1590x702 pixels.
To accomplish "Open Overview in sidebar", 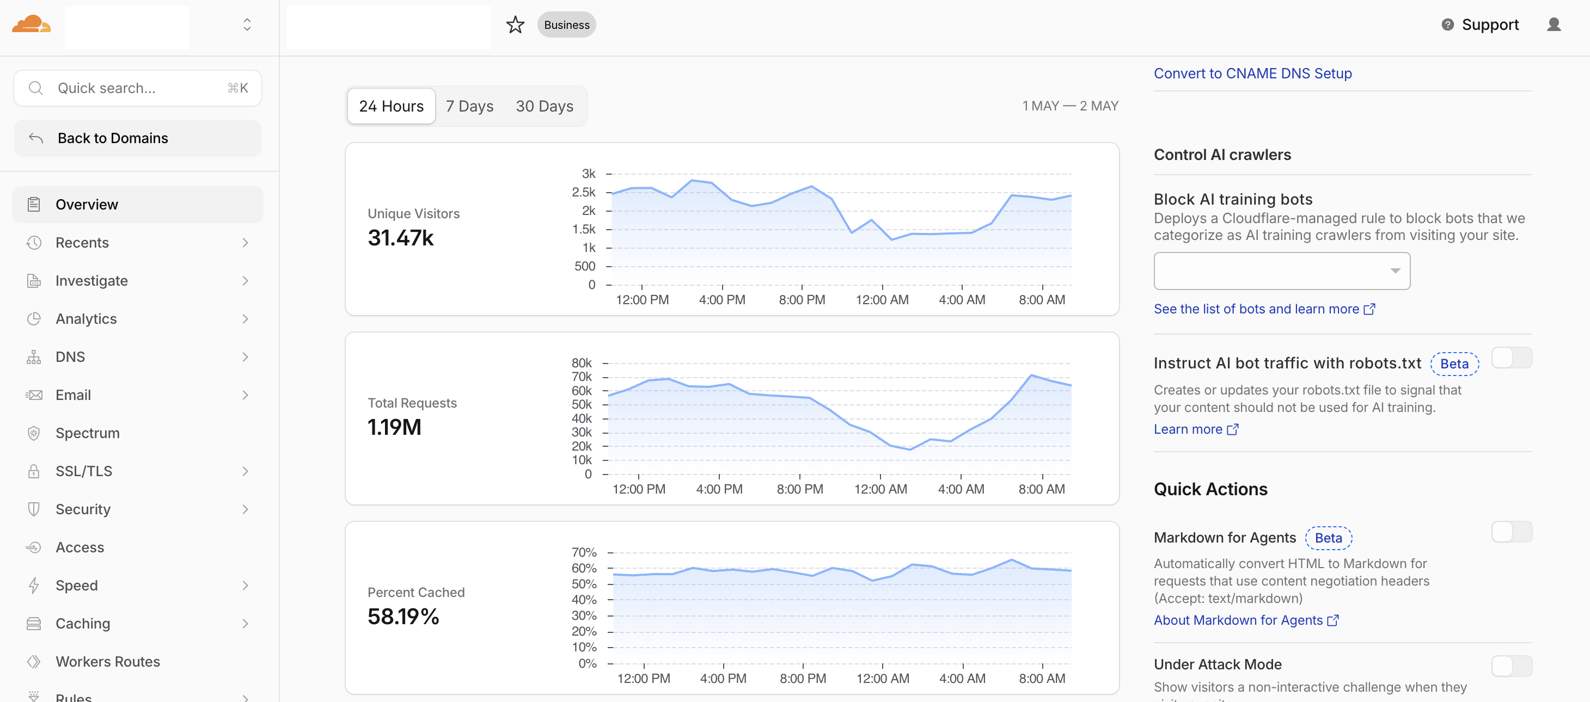I will click(138, 205).
